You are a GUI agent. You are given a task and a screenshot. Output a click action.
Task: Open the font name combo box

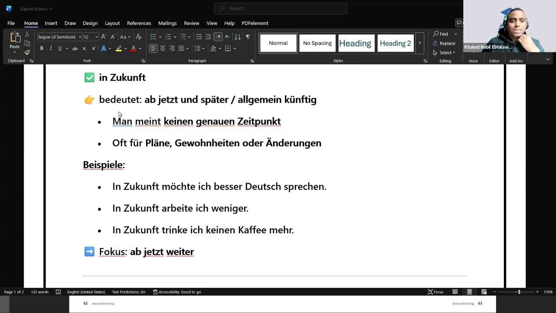click(59, 37)
